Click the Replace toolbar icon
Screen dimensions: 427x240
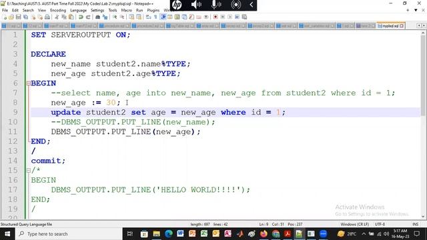pyautogui.click(x=105, y=17)
